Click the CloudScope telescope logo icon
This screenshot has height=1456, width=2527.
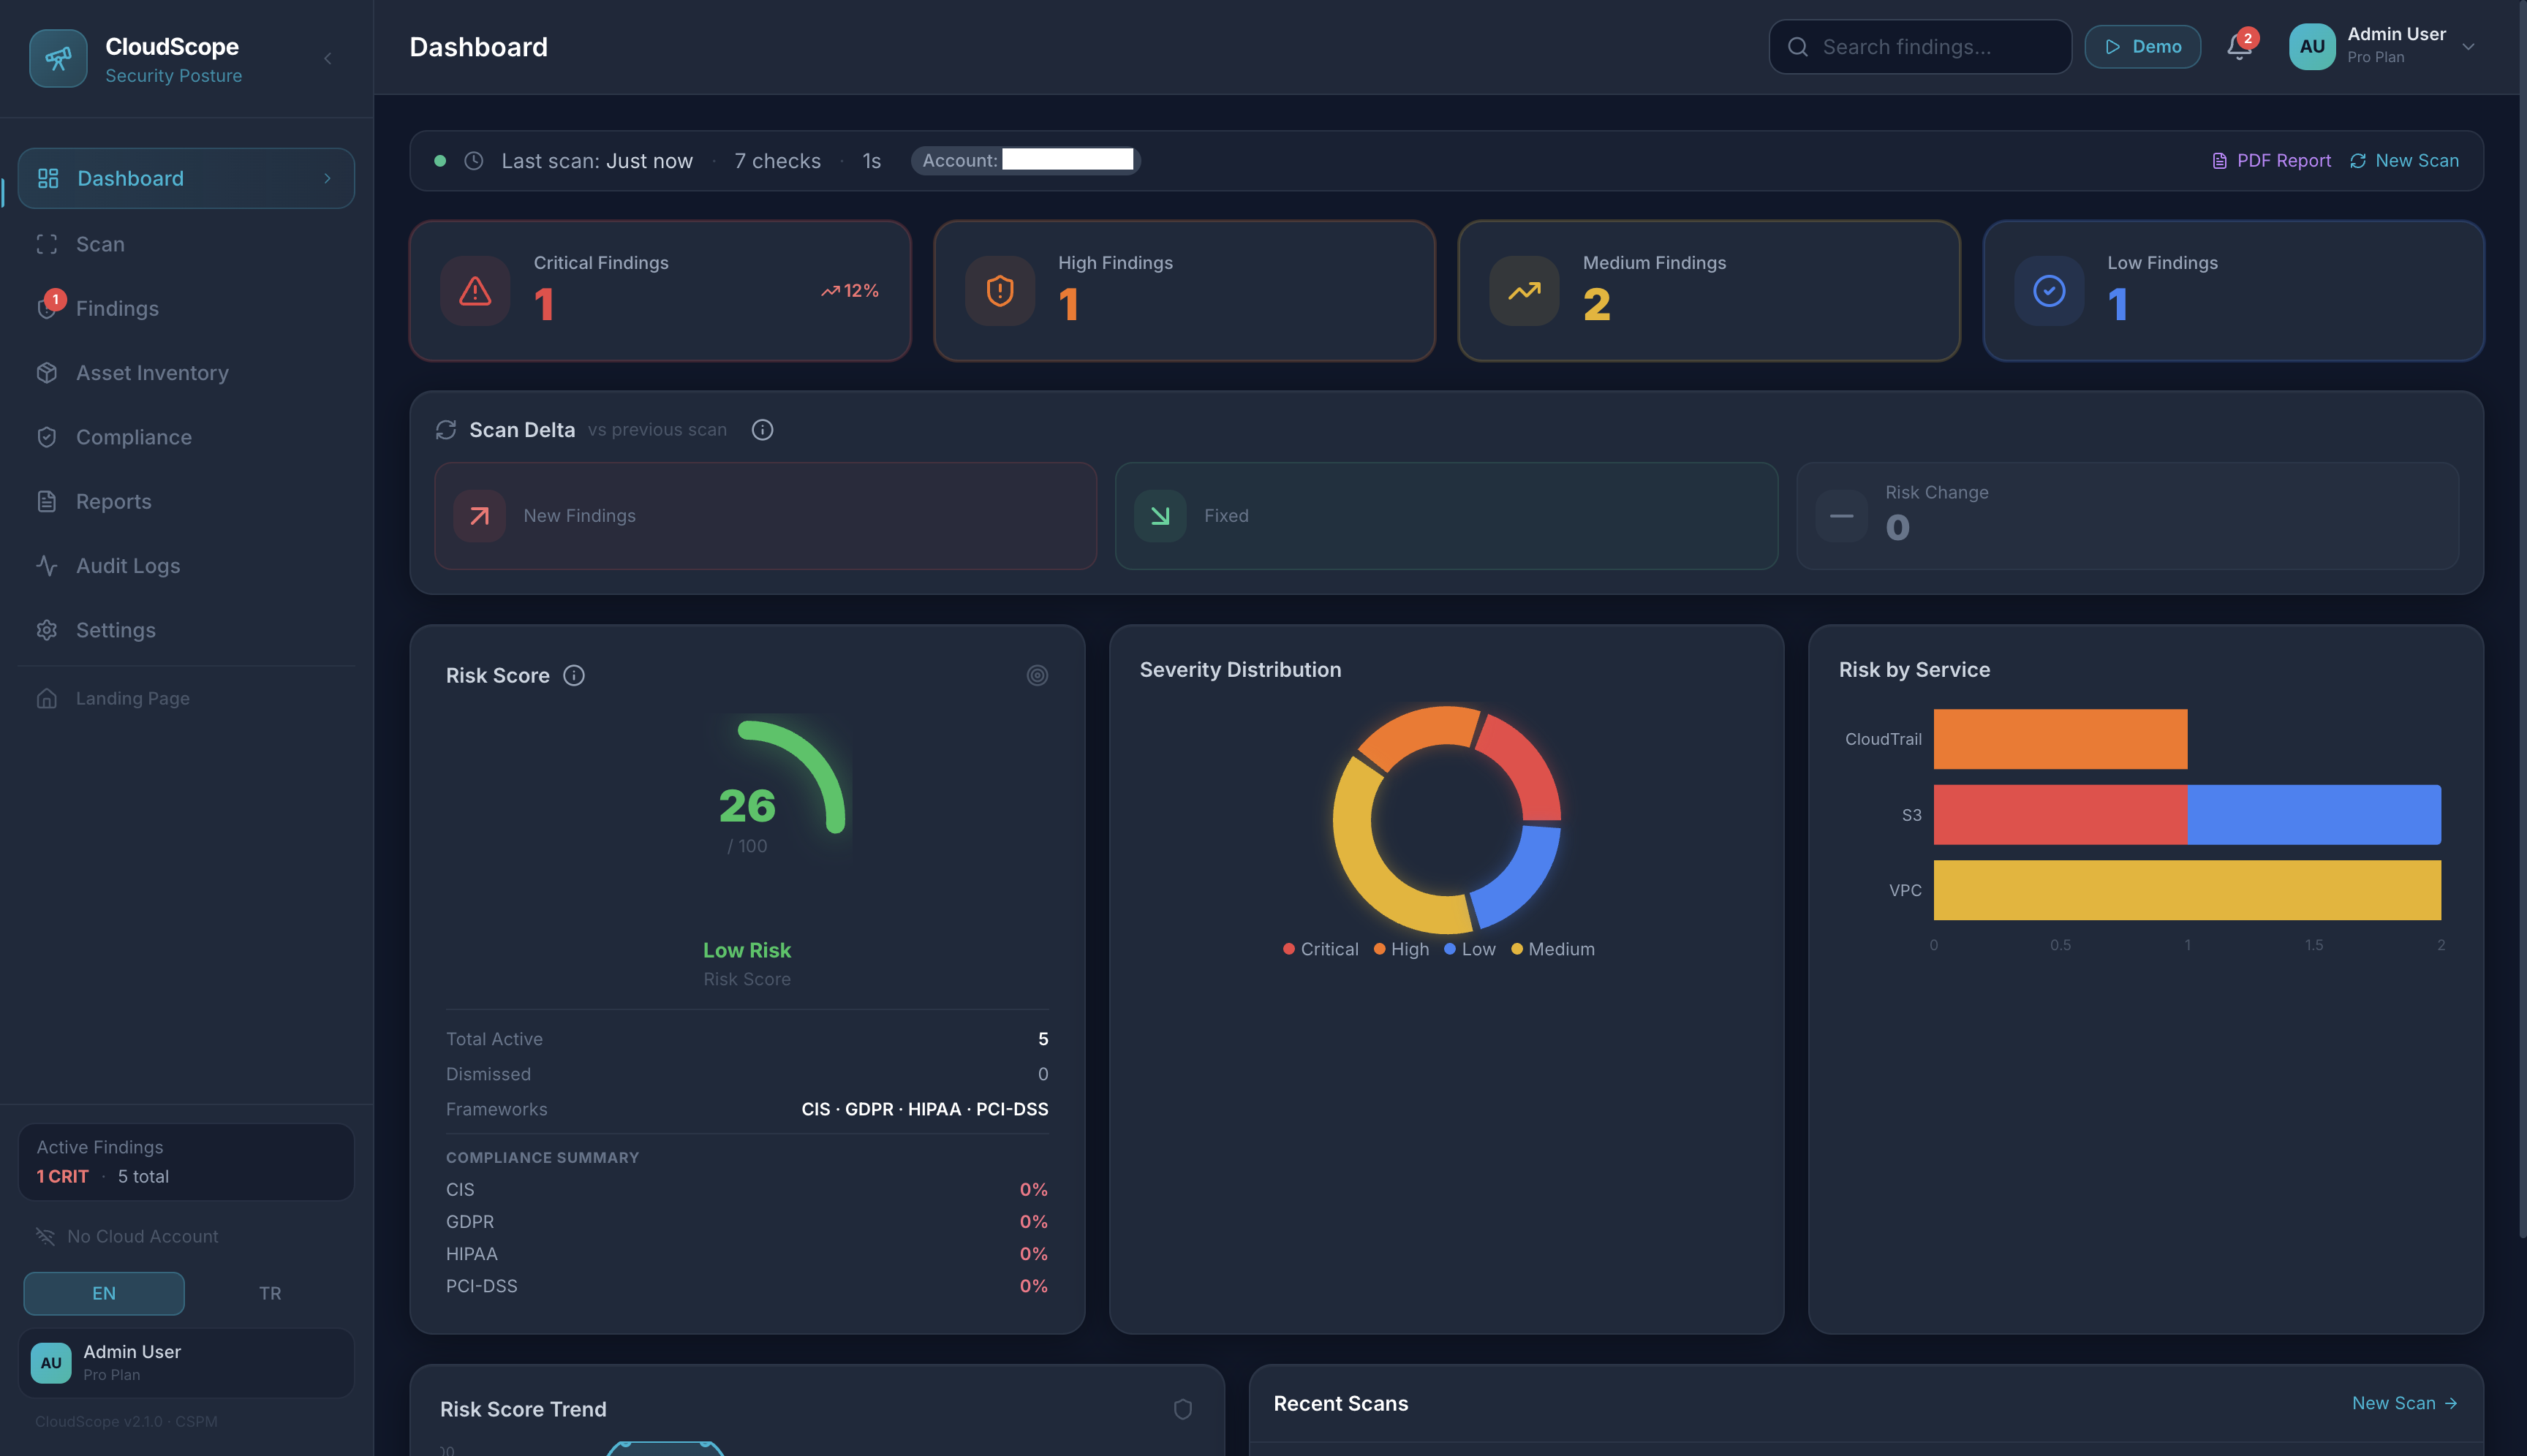pyautogui.click(x=58, y=59)
